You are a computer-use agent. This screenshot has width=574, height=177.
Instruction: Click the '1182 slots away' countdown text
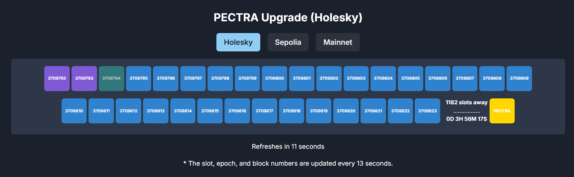point(466,102)
